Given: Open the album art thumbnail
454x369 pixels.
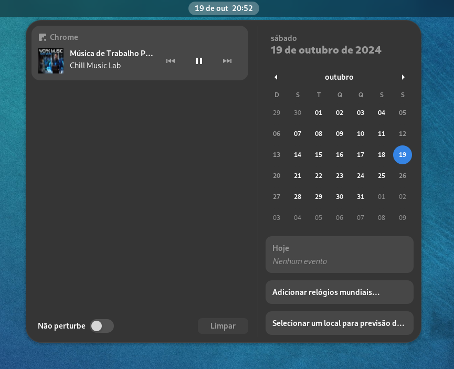Looking at the screenshot, I should [x=51, y=61].
